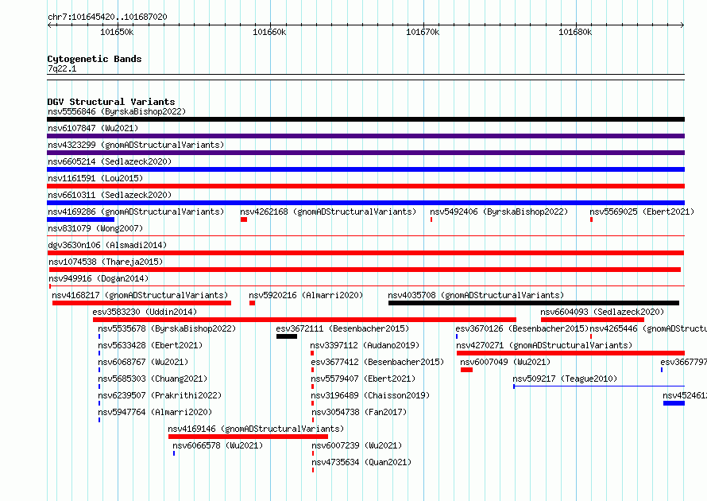707x501 pixels.
Task: Select the nsv6007049 (Wu2021) red bar
Action: point(466,370)
